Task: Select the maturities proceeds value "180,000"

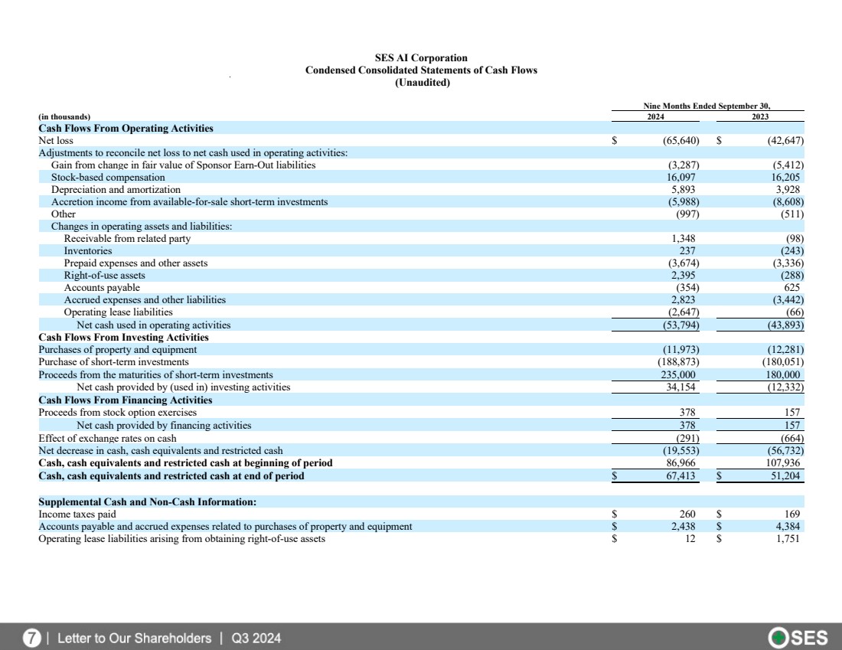Action: point(782,375)
